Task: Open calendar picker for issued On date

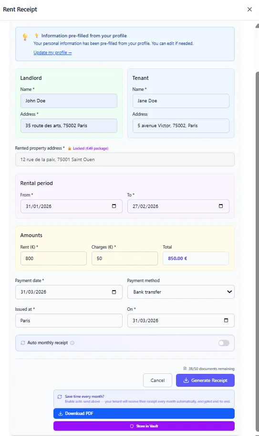Action: pos(226,320)
